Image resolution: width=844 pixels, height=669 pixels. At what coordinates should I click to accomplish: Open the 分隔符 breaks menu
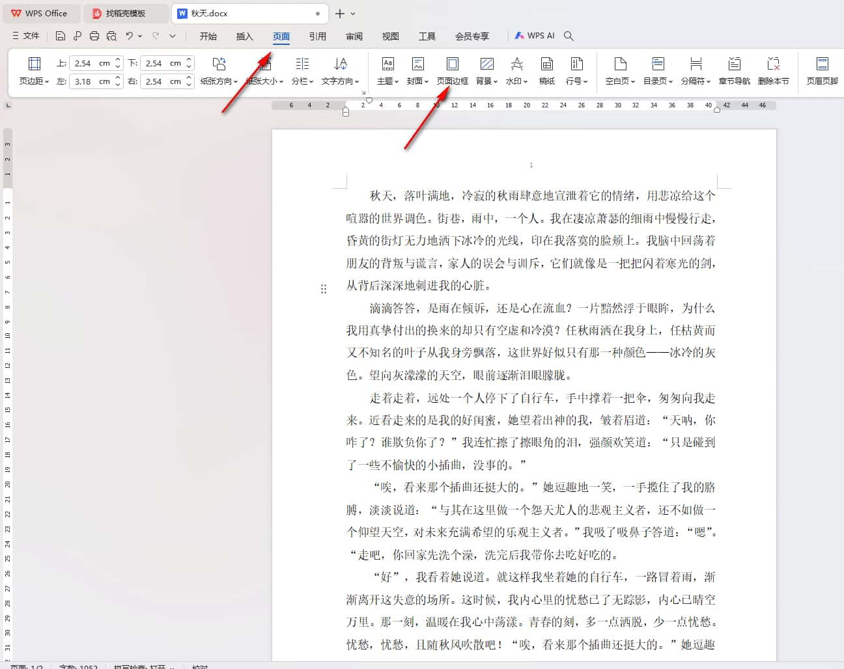(x=696, y=71)
